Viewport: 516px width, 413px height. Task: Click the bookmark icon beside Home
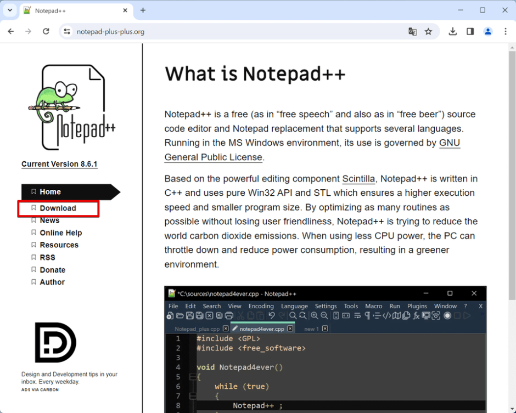click(x=33, y=191)
